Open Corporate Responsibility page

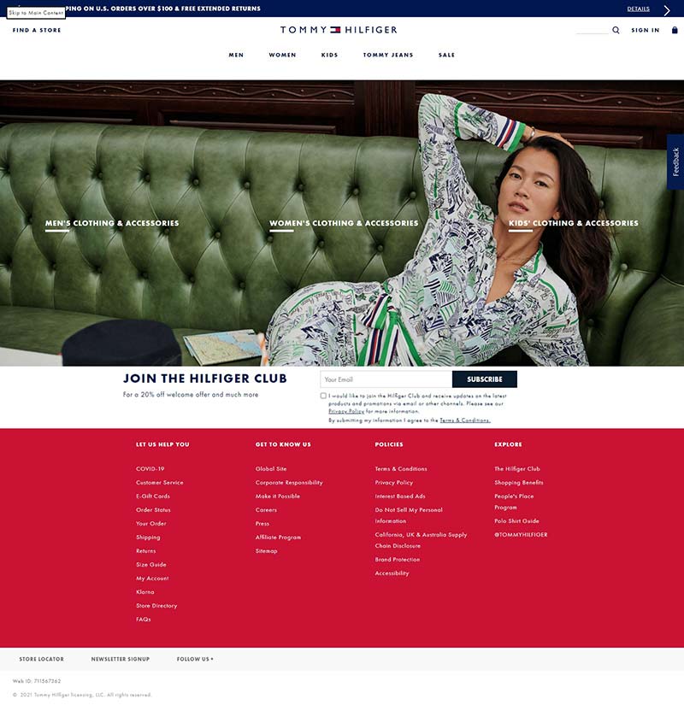[289, 483]
